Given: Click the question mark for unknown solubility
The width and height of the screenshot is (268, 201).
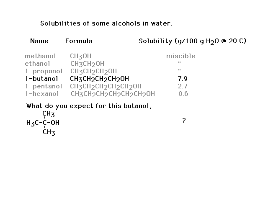Looking at the screenshot, I should point(184,121).
